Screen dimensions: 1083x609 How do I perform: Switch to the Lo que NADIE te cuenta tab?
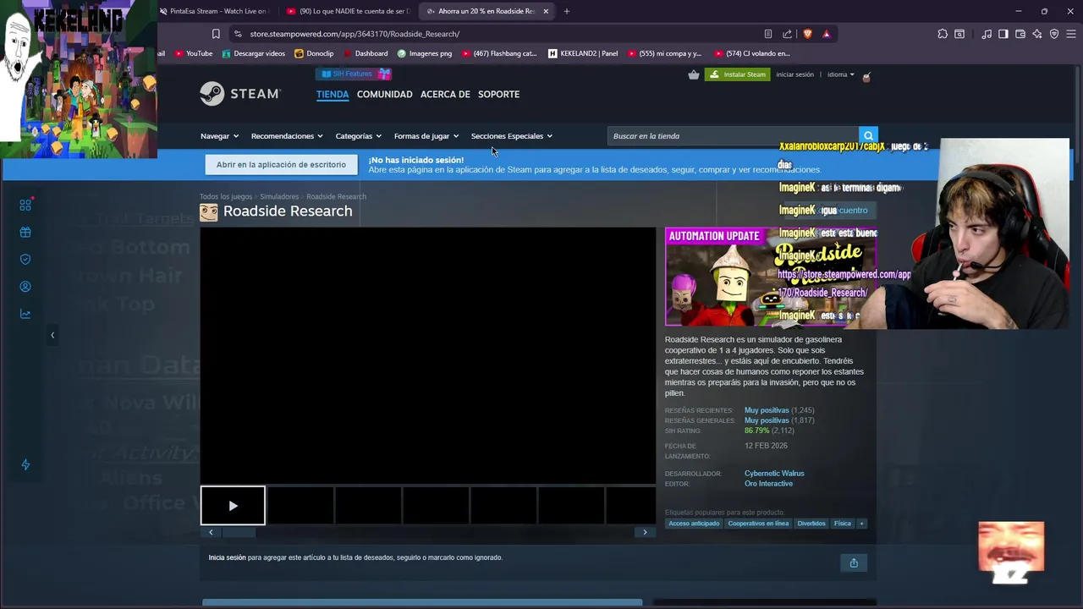coord(348,11)
